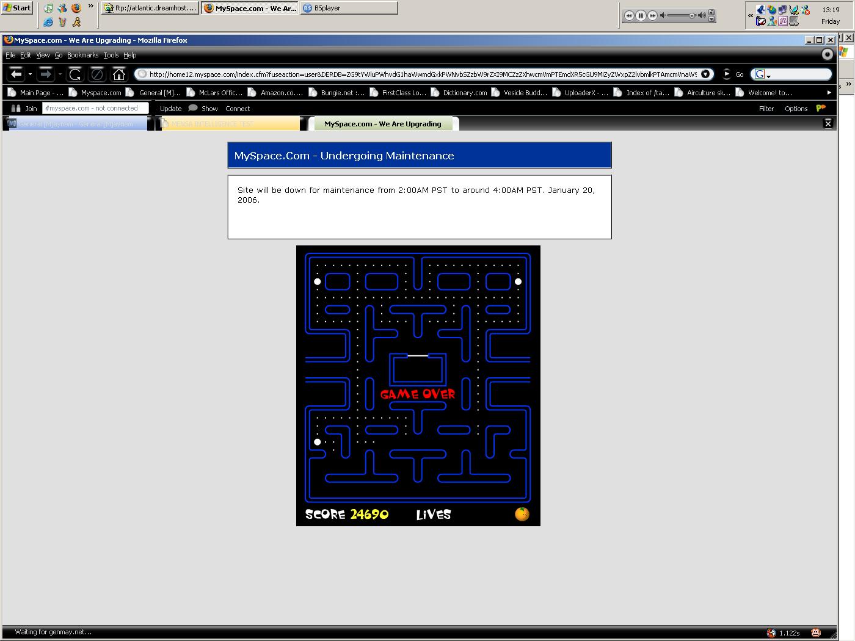Close the current tab with the tab bar X
The image size is (855, 641).
click(x=828, y=123)
